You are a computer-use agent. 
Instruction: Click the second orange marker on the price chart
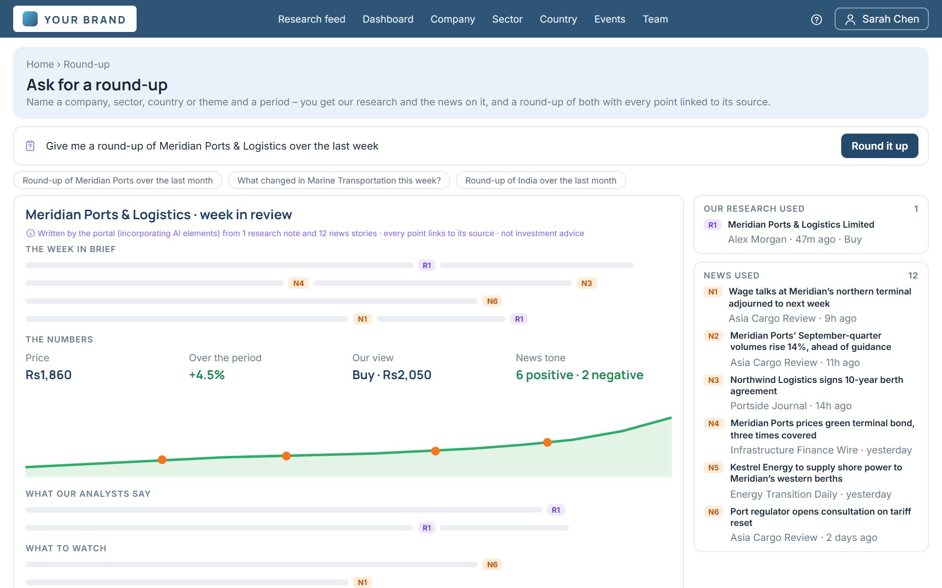286,456
